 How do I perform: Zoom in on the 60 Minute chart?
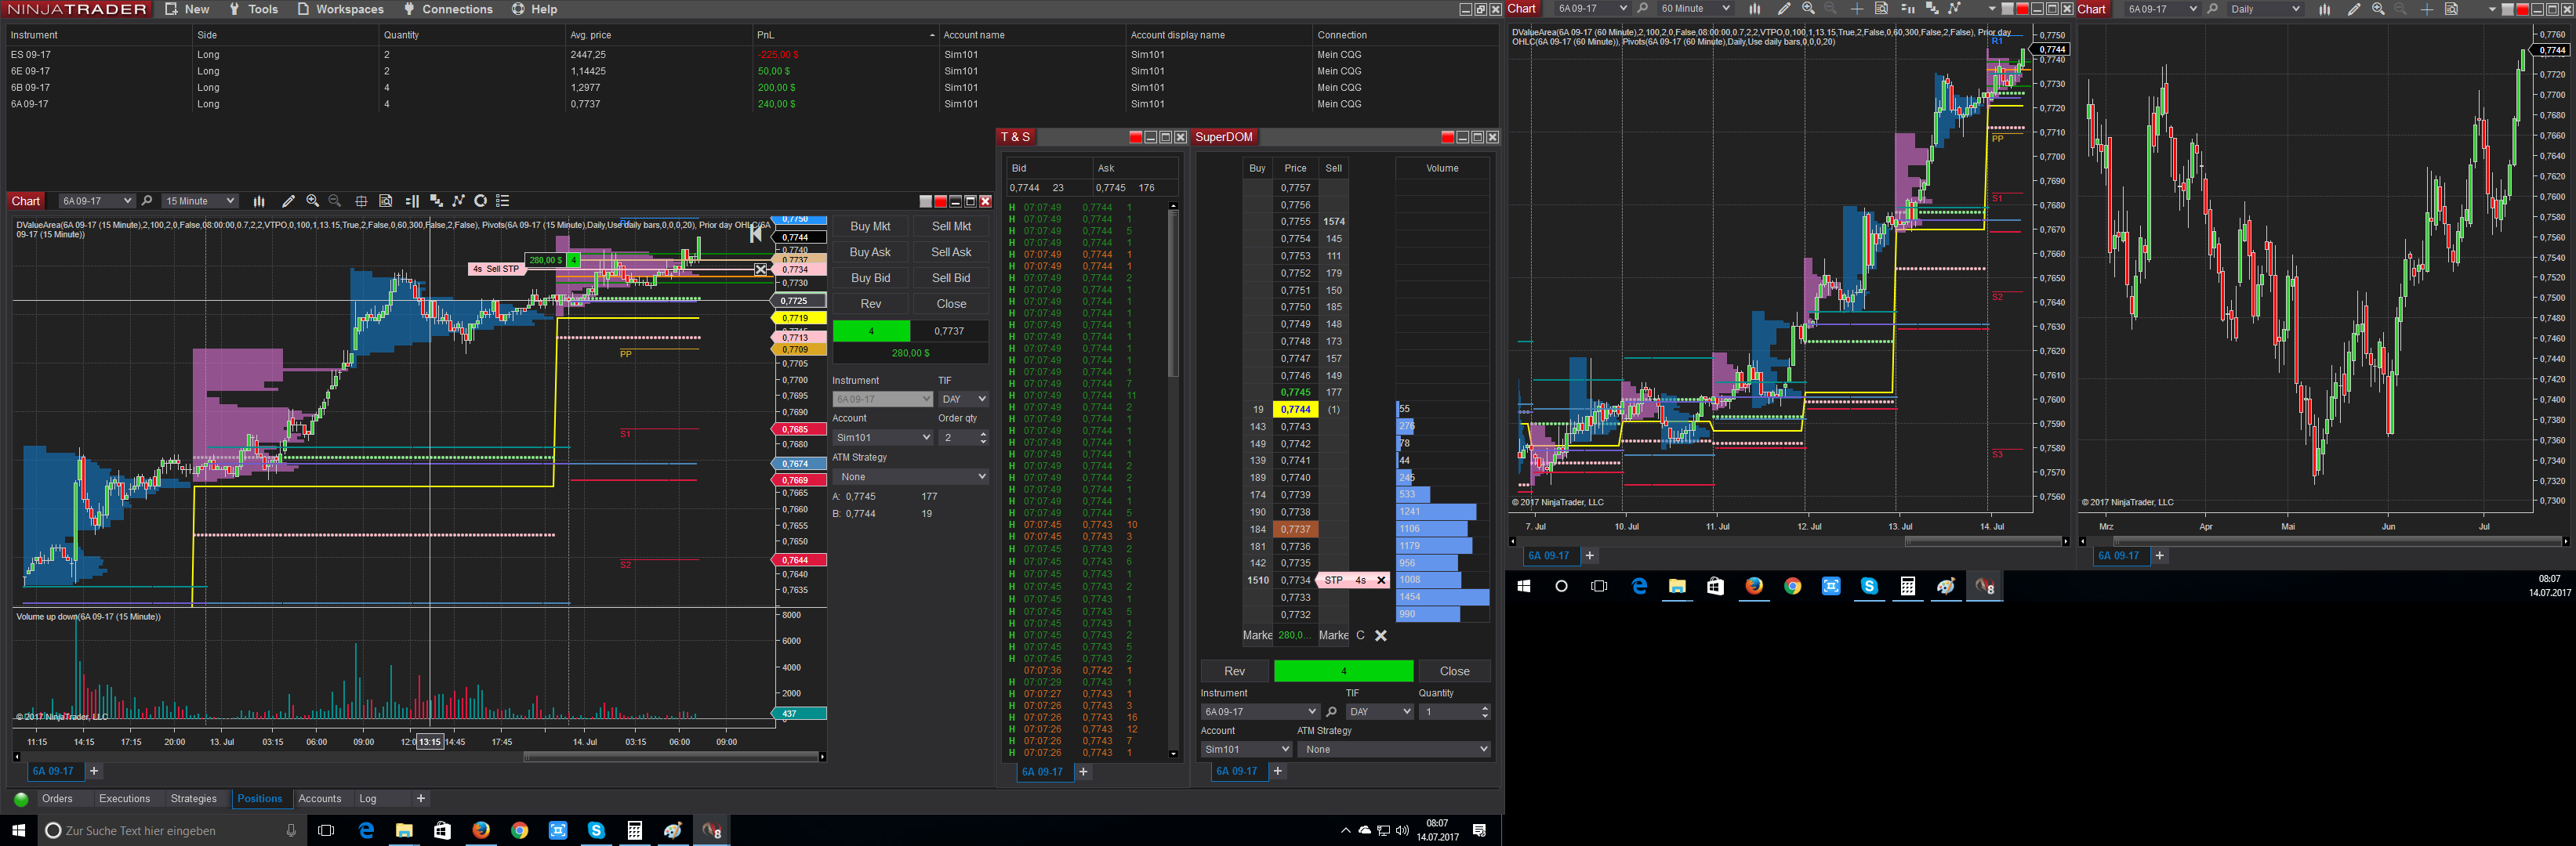[1808, 9]
